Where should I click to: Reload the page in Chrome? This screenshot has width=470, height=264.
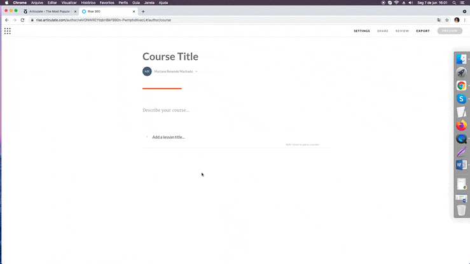(22, 20)
